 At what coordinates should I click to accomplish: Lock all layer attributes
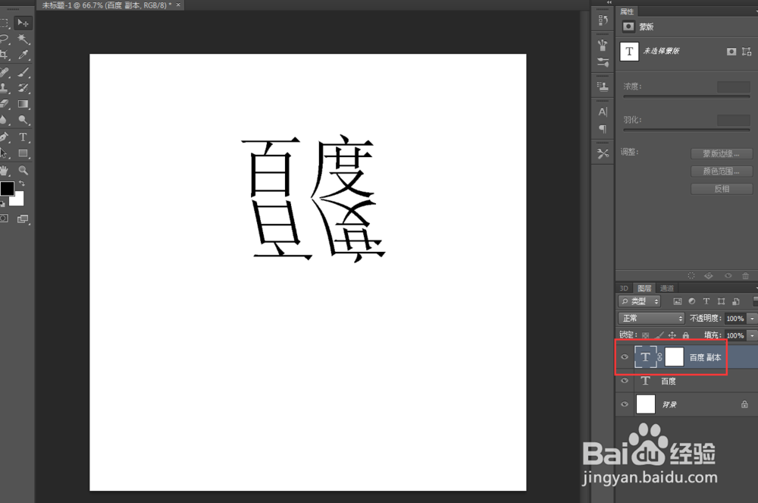(x=685, y=335)
